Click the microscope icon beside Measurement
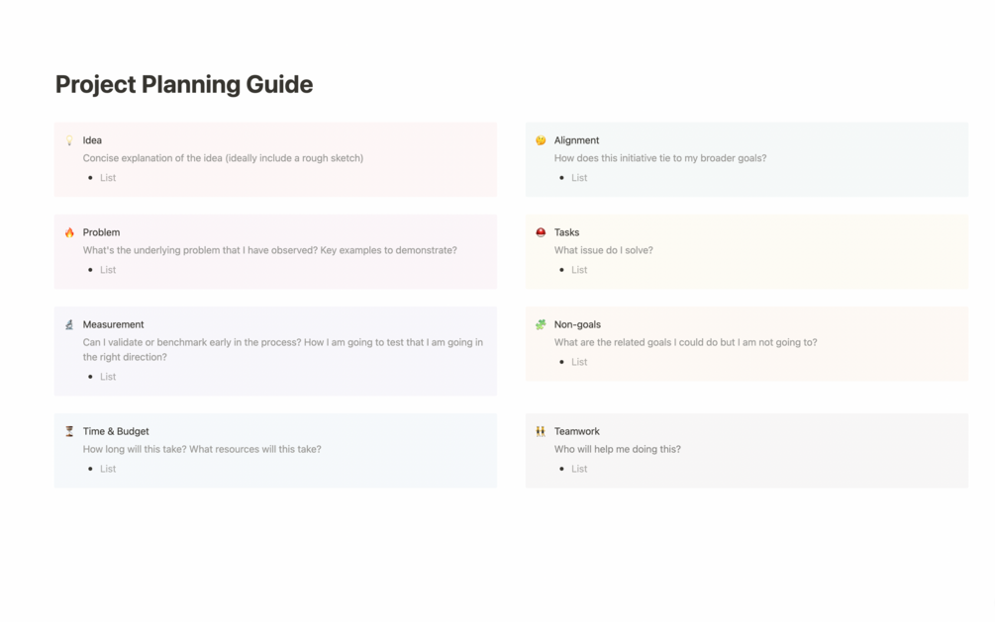The width and height of the screenshot is (995, 622). pyautogui.click(x=69, y=324)
